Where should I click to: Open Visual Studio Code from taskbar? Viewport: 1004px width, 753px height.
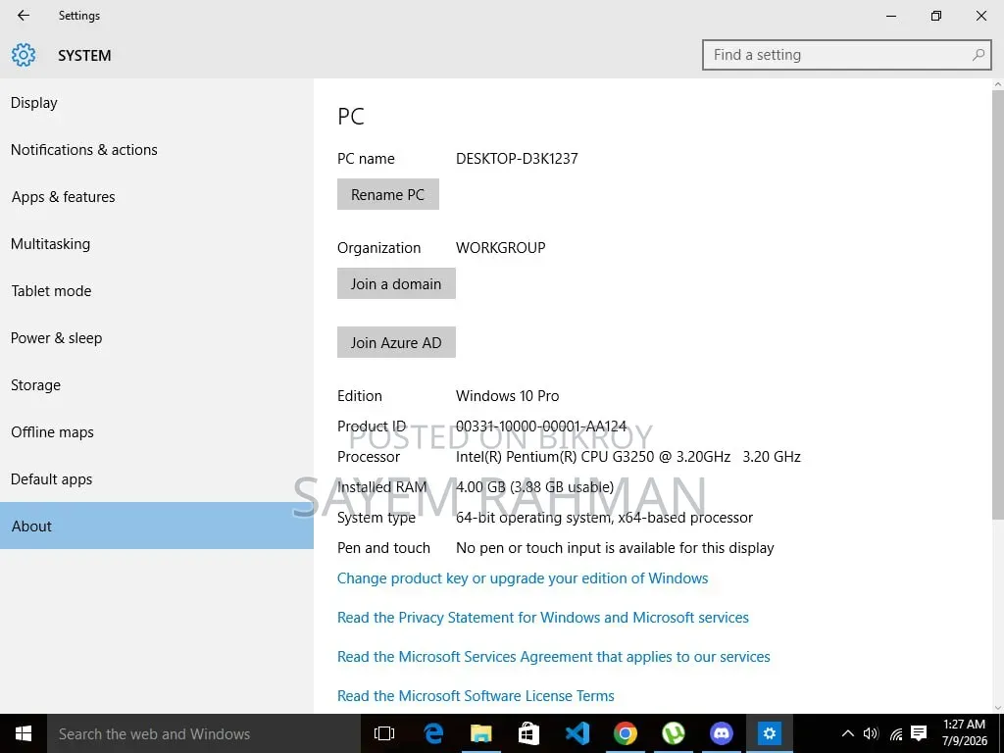tap(577, 733)
